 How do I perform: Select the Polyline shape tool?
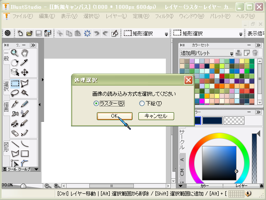point(15,154)
